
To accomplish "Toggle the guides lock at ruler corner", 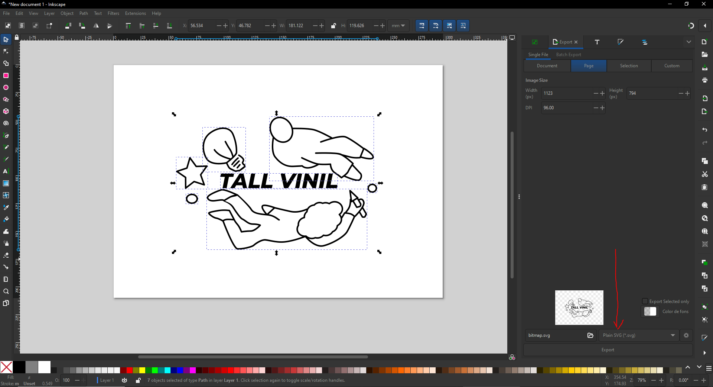I will pyautogui.click(x=17, y=38).
